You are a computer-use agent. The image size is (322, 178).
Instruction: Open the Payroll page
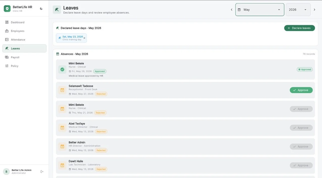[24, 57]
